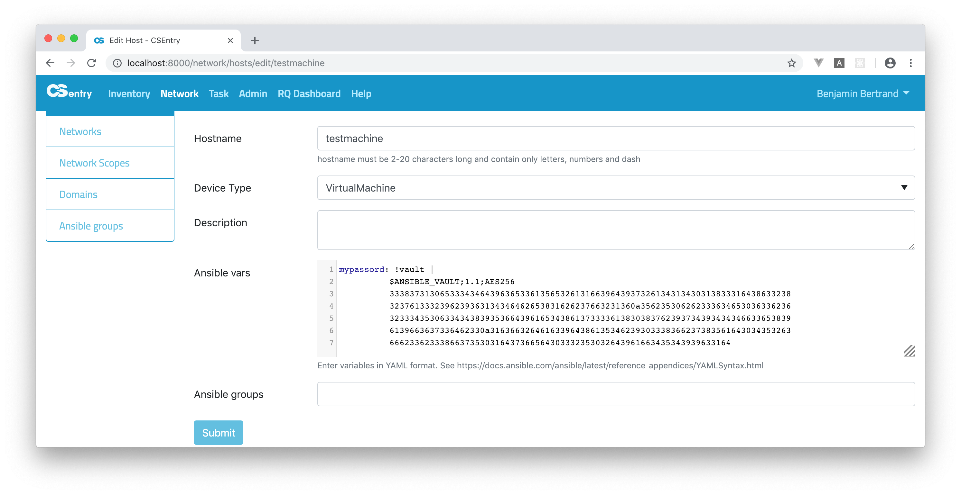Open the Device Type dropdown
961x495 pixels.
pyautogui.click(x=904, y=188)
